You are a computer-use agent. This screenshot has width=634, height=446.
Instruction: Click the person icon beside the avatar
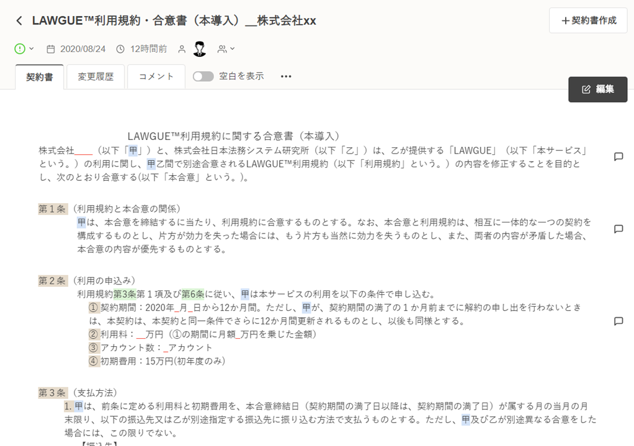(182, 48)
